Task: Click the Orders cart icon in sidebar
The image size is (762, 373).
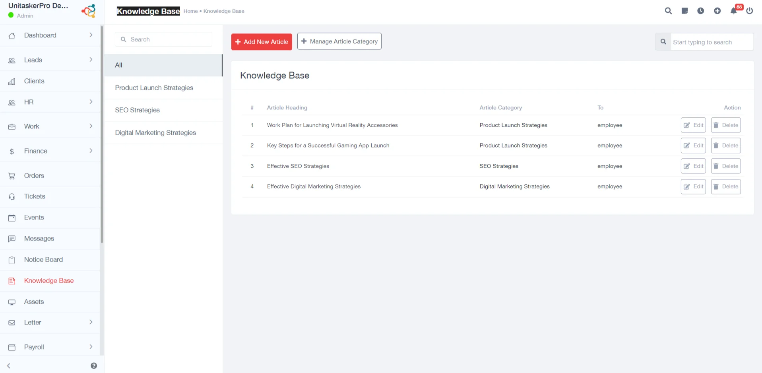Action: [12, 176]
